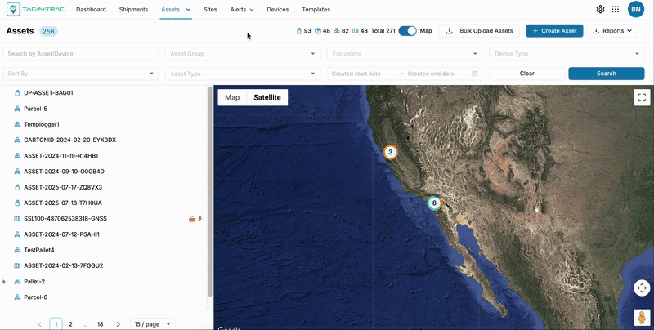The height and width of the screenshot is (330, 654).
Task: Open the Sort By dropdown
Action: pyautogui.click(x=80, y=74)
